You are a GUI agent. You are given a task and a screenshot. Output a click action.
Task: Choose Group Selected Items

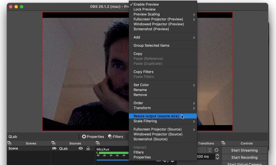click(151, 45)
